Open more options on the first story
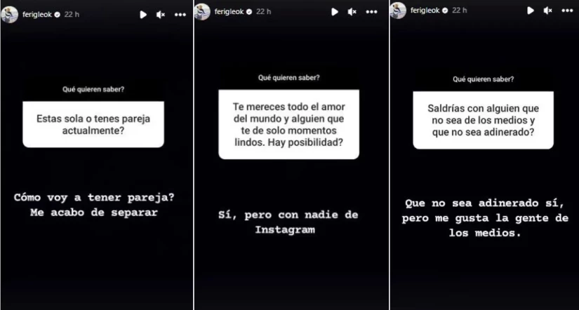This screenshot has width=579, height=310. pyautogui.click(x=180, y=15)
